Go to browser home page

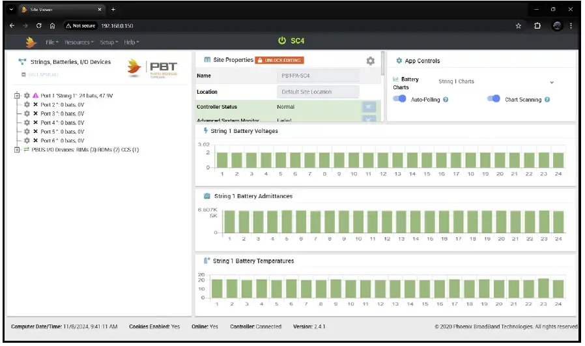click(x=52, y=26)
